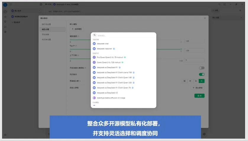Switch to 提示词设置 in the dialog sidebar
The image size is (248, 141).
[53, 24]
